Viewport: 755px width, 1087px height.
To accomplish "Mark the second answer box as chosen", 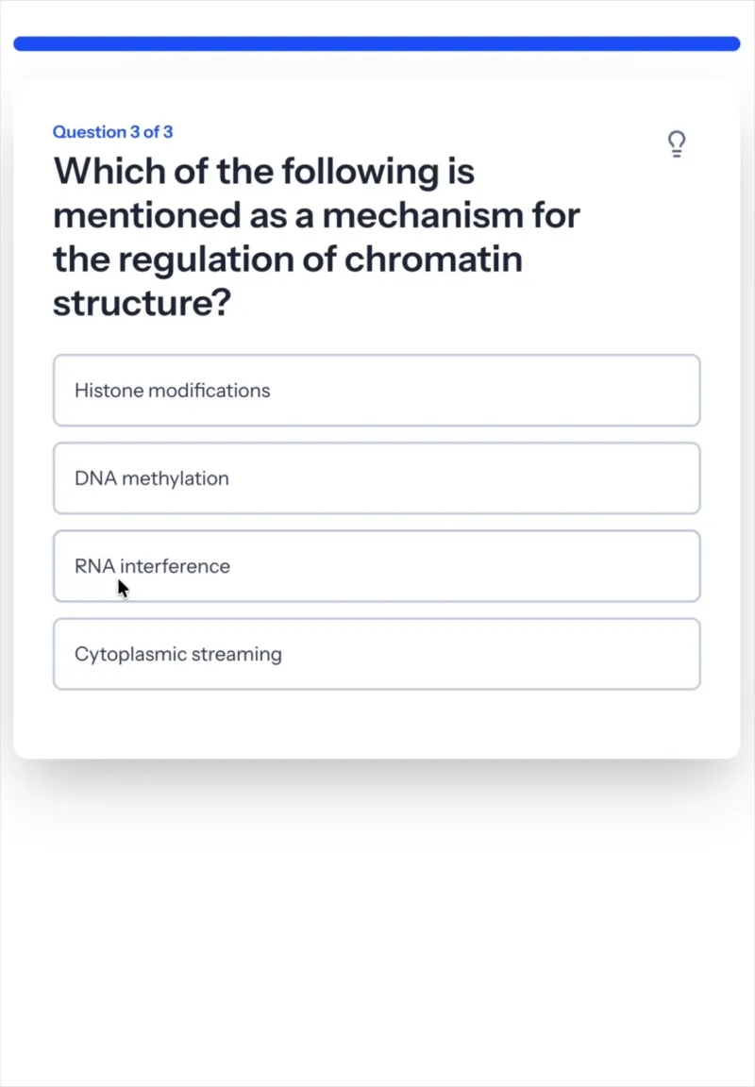I will coord(377,478).
